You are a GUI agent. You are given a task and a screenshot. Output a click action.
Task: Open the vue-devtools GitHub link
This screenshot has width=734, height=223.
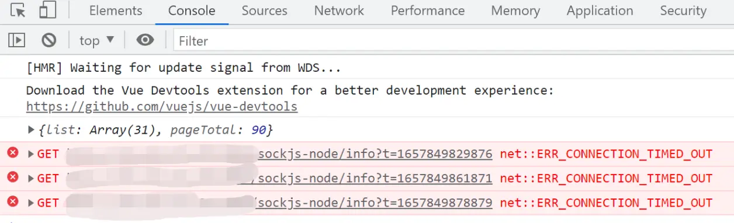click(x=162, y=107)
